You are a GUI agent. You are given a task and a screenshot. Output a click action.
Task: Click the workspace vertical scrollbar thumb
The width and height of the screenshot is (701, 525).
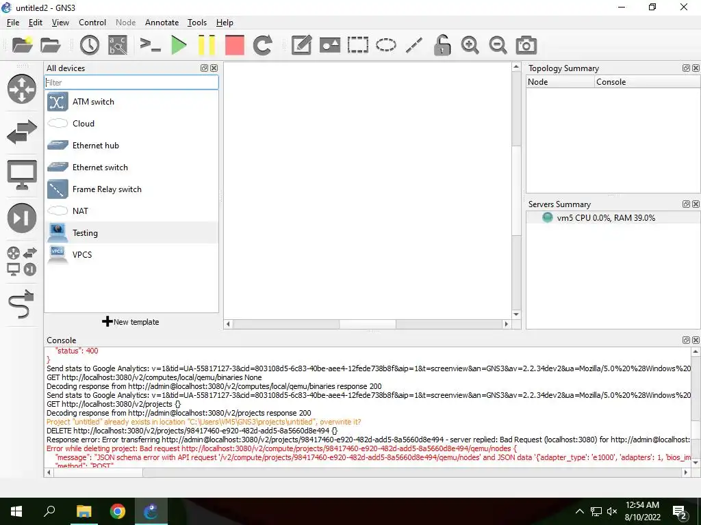tap(516, 191)
